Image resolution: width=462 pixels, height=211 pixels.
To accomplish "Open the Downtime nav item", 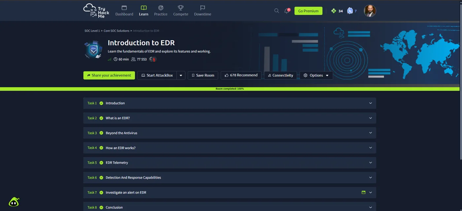I will 203,11.
